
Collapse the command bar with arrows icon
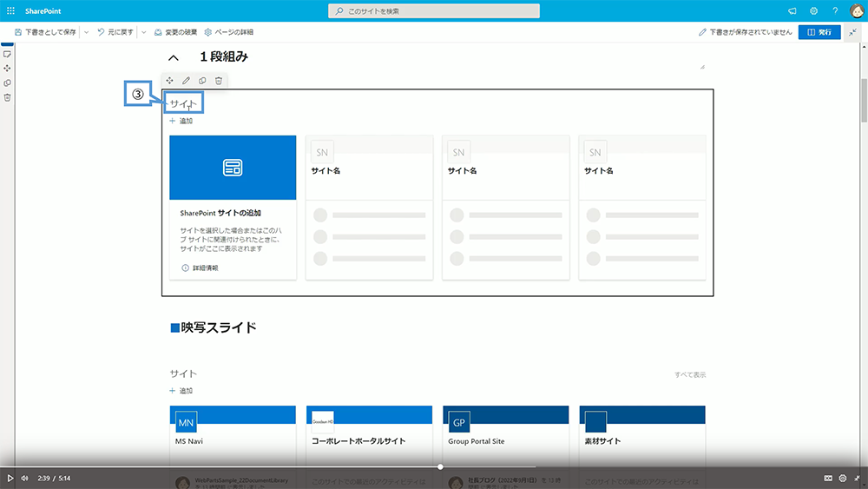tap(853, 32)
